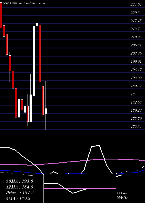Select the 203.36 price axis label
Image resolution: width=145 pixels, height=203 pixels.
(136, 53)
